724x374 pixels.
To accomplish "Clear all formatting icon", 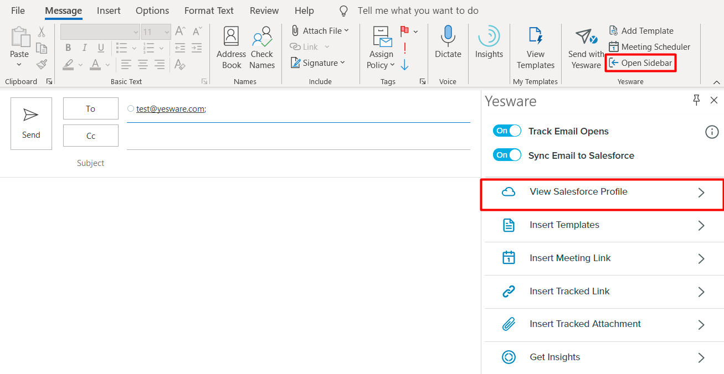I will [180, 65].
